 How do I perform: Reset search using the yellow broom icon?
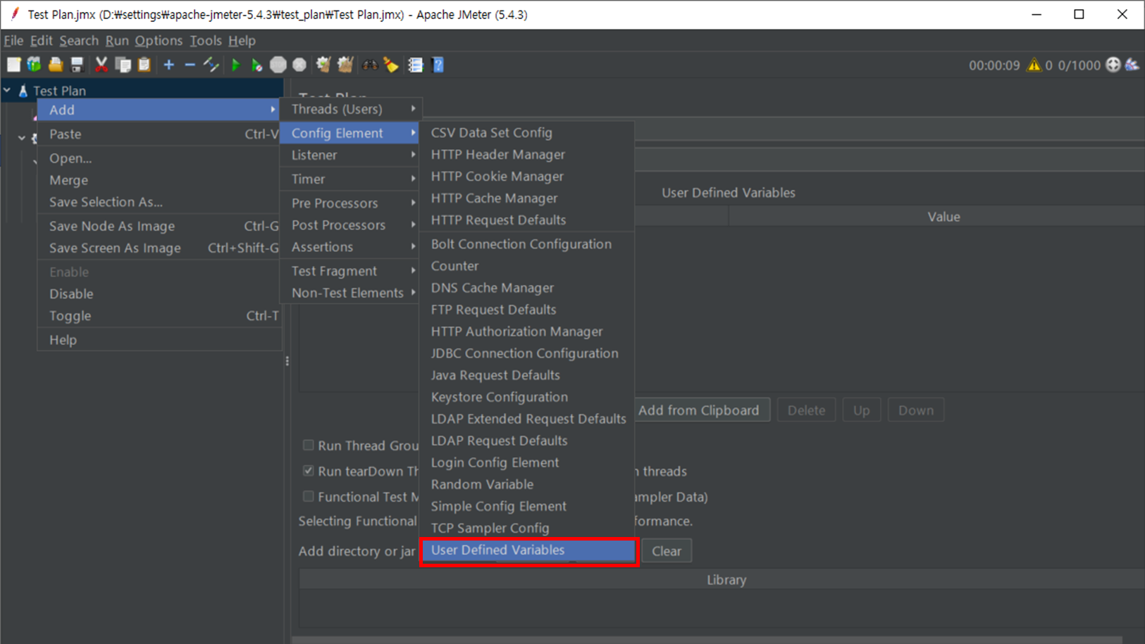pos(391,65)
